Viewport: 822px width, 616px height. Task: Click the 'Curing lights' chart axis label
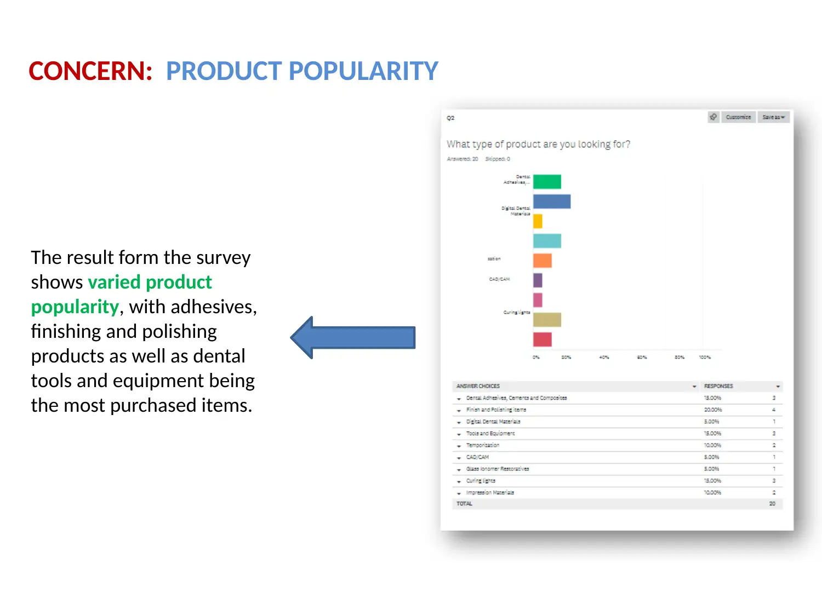(x=517, y=313)
